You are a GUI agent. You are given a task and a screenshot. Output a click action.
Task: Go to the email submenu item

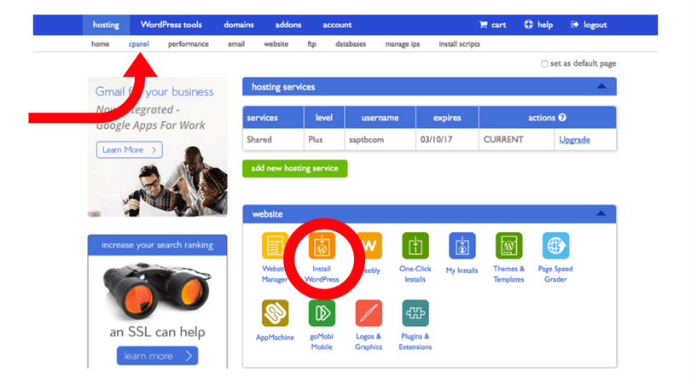click(236, 44)
